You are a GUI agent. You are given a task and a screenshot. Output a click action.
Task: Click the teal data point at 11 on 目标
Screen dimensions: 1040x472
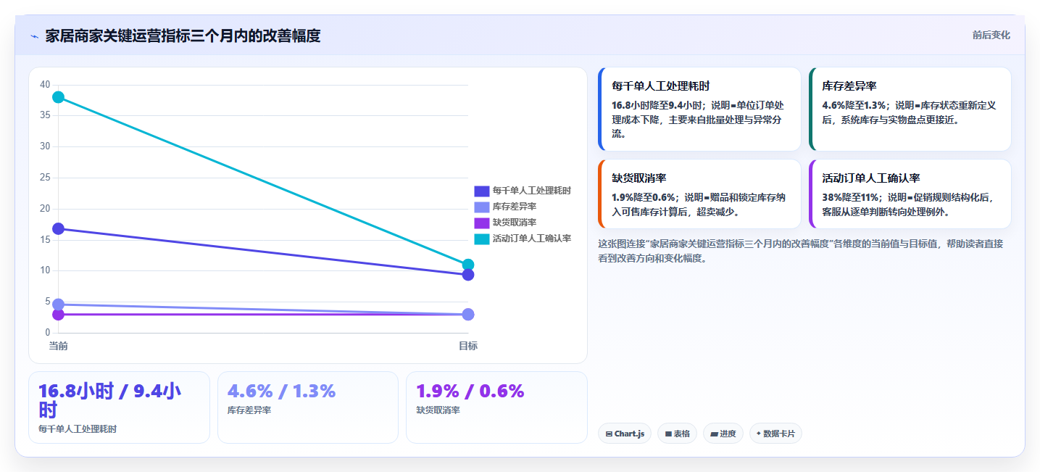468,265
